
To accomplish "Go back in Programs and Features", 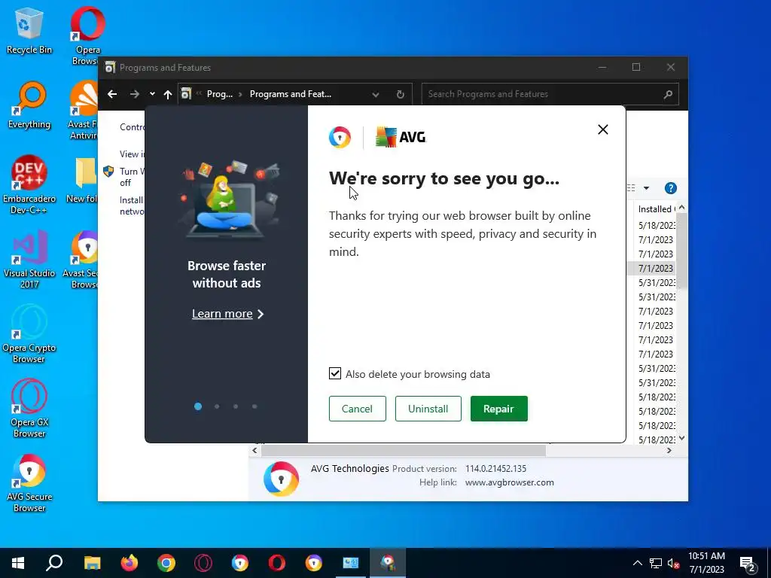I will click(112, 94).
